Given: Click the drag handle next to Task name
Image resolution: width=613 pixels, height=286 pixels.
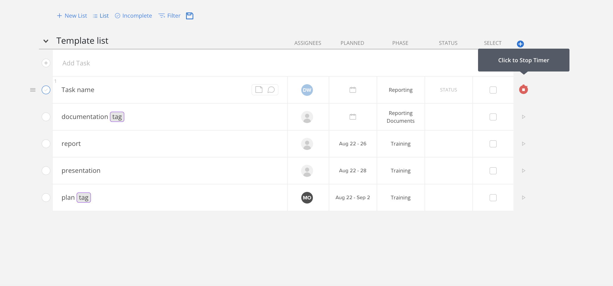Looking at the screenshot, I should click(x=33, y=90).
